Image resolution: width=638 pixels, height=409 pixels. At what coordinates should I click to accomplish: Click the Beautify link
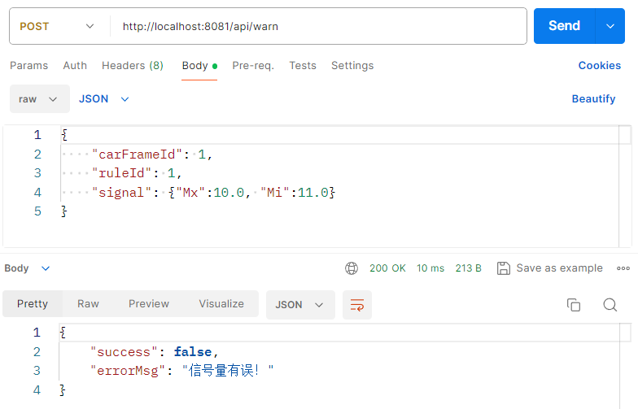[x=593, y=99]
